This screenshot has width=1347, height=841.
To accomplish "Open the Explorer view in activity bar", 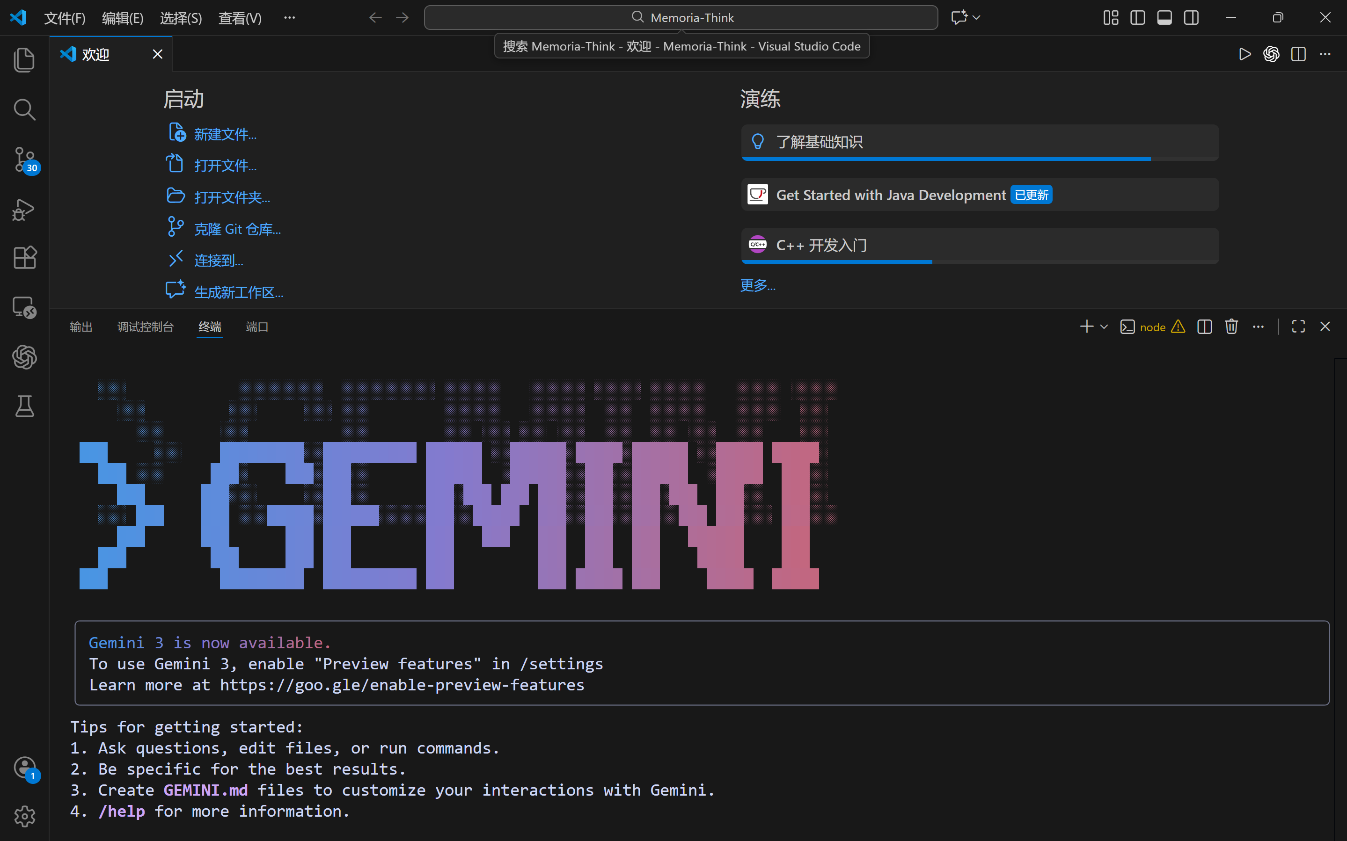I will pos(24,59).
